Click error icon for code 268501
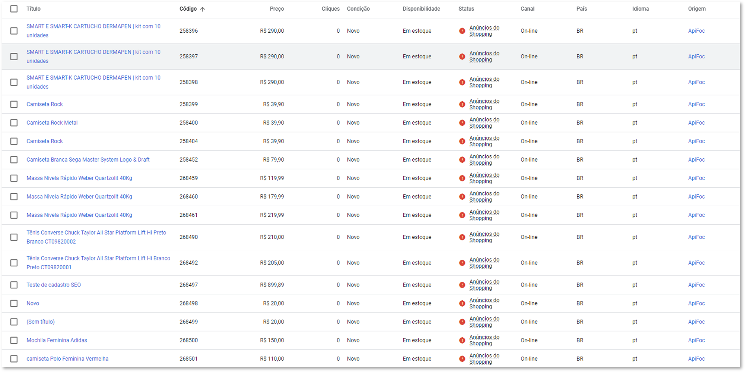This screenshot has height=372, width=745. click(x=462, y=359)
